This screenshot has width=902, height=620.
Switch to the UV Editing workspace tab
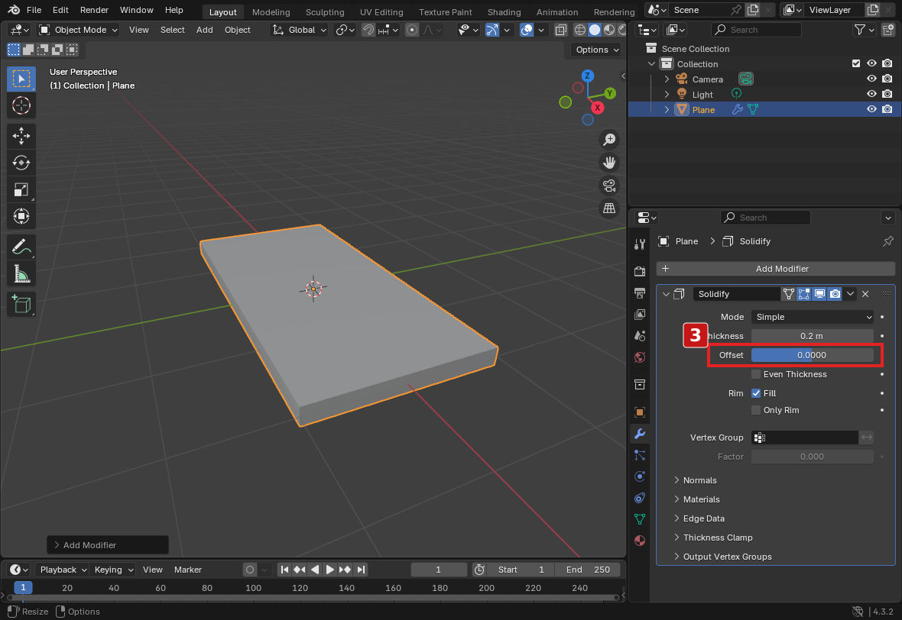pyautogui.click(x=381, y=11)
